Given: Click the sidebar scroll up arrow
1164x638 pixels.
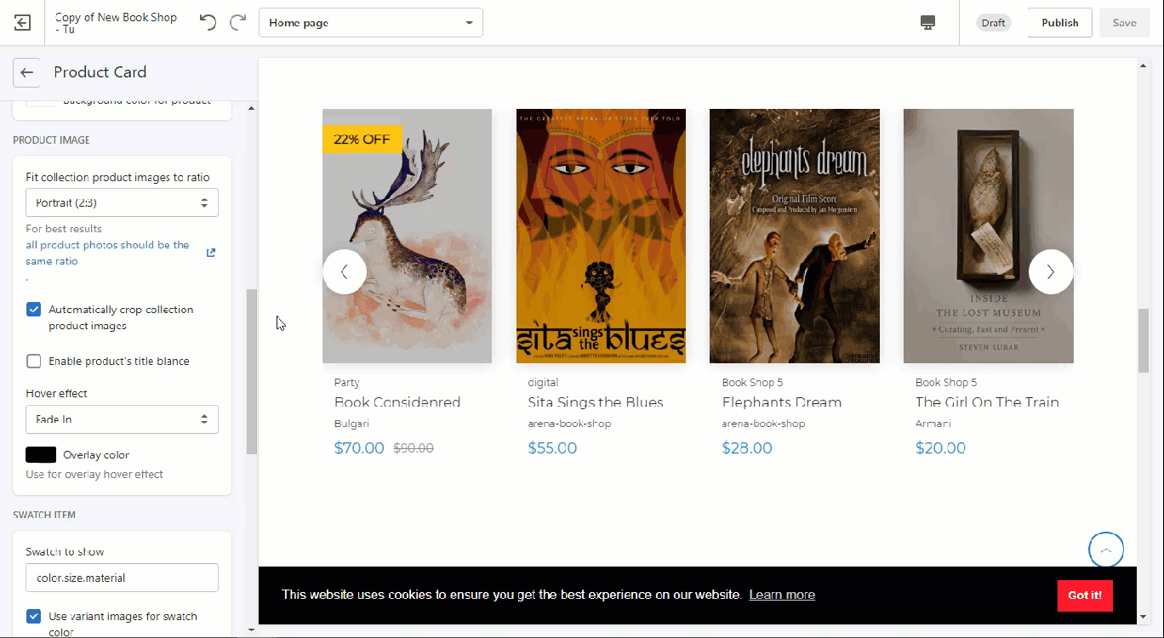Looking at the screenshot, I should [x=251, y=108].
